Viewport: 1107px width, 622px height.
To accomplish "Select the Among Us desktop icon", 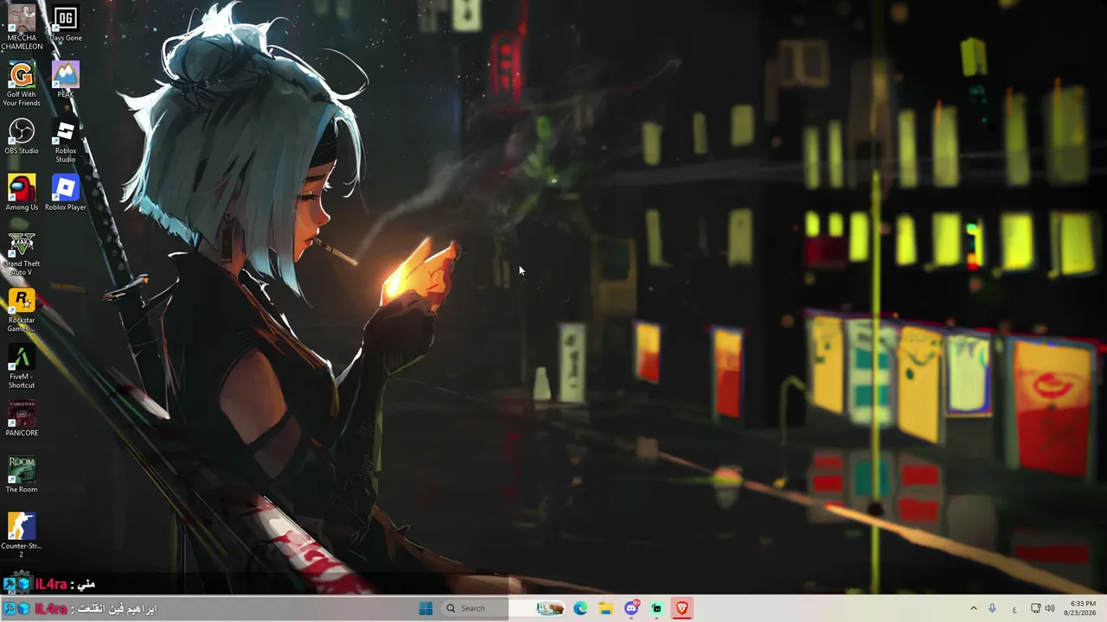I will point(22,193).
